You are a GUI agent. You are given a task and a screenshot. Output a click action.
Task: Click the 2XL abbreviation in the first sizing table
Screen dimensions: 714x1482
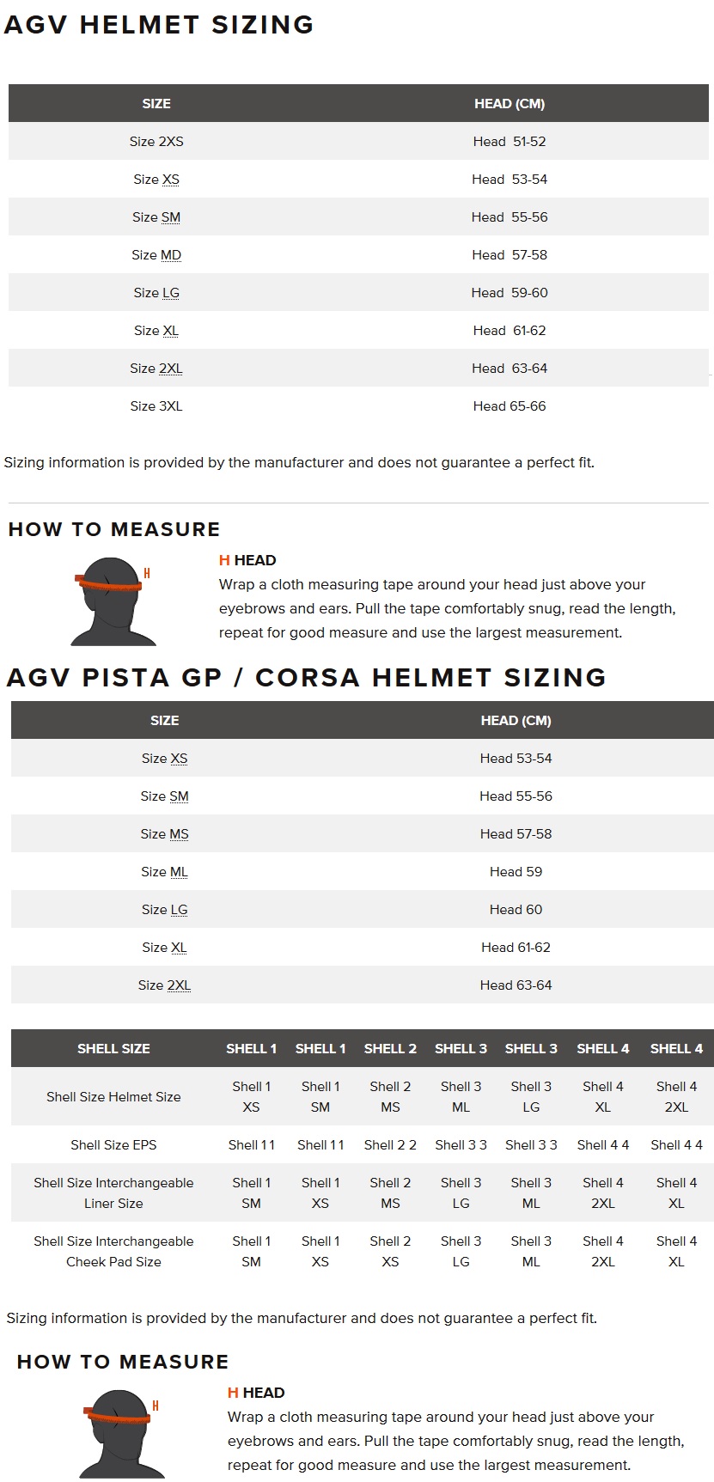click(170, 369)
